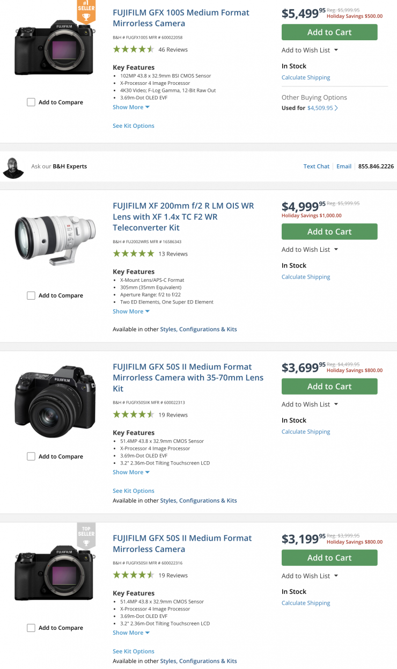Open the Add to Wish List dropdown for the XF 200mm lens
Image resolution: width=397 pixels, height=669 pixels.
pos(310,250)
